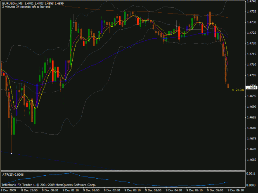Viewport: 258px width, 193px height.
Task: Click the '9 Dec 02:30' time label
Action: coord(112,191)
